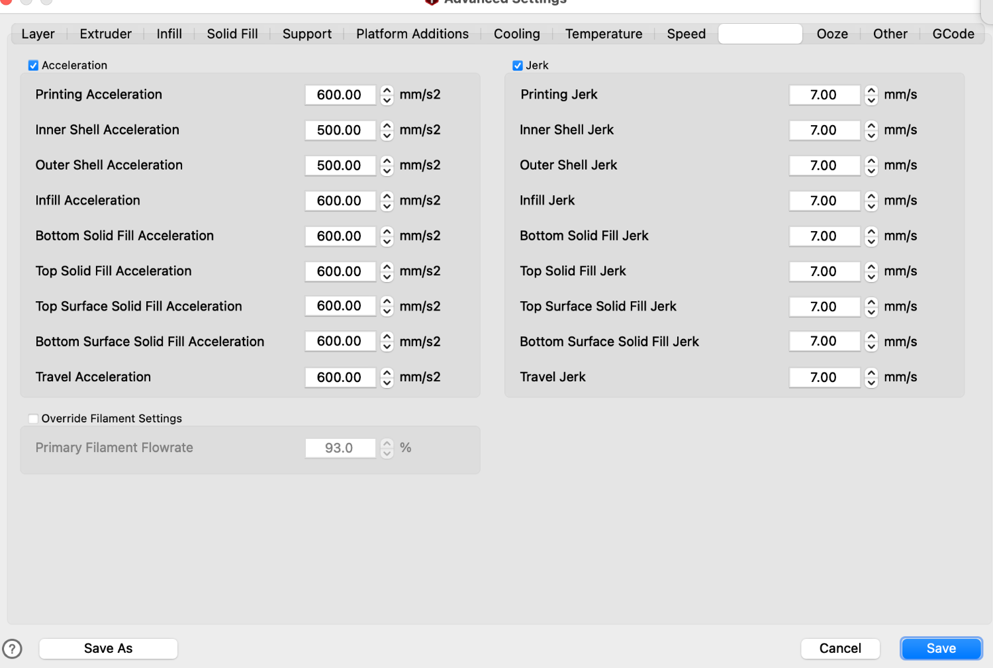The height and width of the screenshot is (668, 993).
Task: Click the help question mark icon
Action: [12, 649]
